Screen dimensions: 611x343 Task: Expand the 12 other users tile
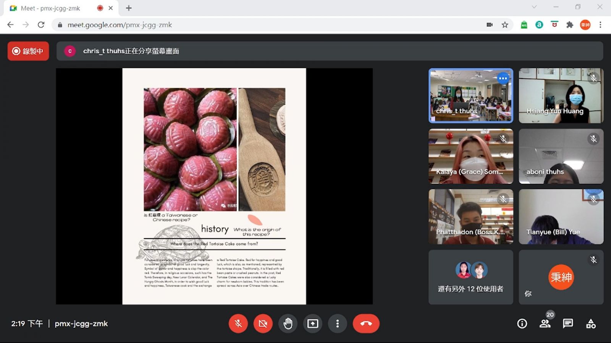click(470, 277)
